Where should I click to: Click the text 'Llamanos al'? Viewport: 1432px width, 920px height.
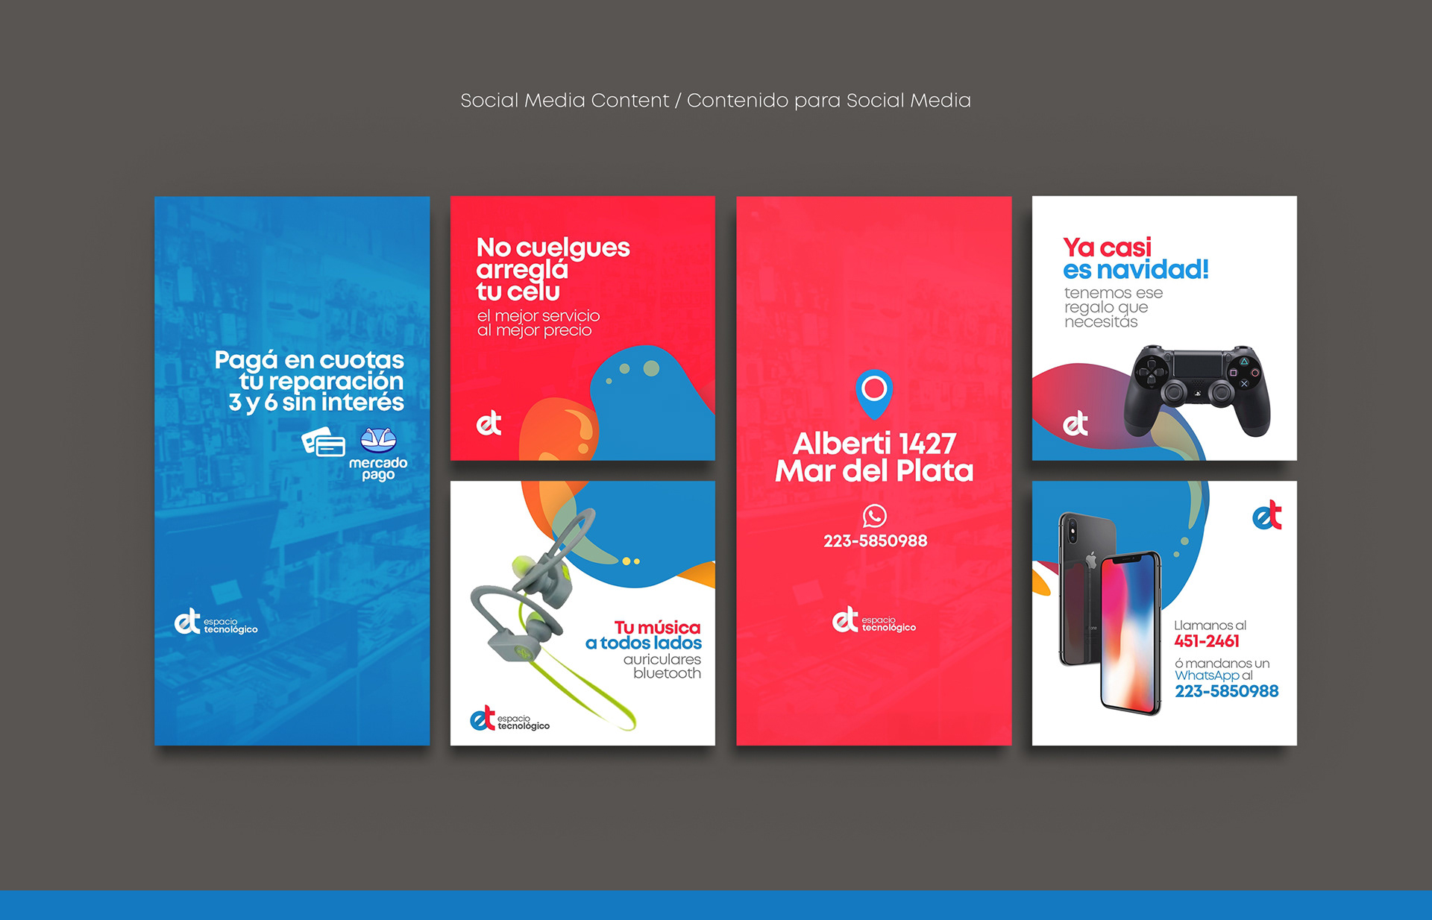point(1210,626)
